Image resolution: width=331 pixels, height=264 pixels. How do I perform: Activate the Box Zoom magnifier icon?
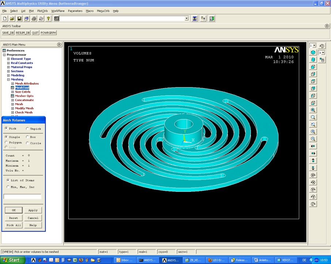coord(313,117)
